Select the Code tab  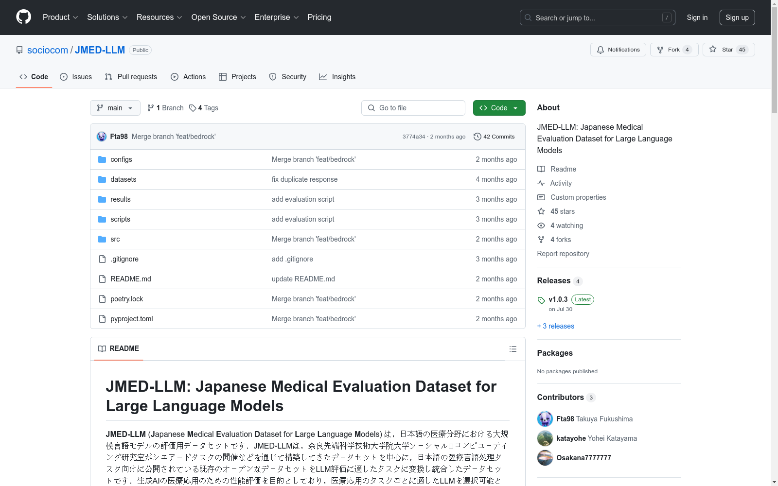(x=34, y=77)
